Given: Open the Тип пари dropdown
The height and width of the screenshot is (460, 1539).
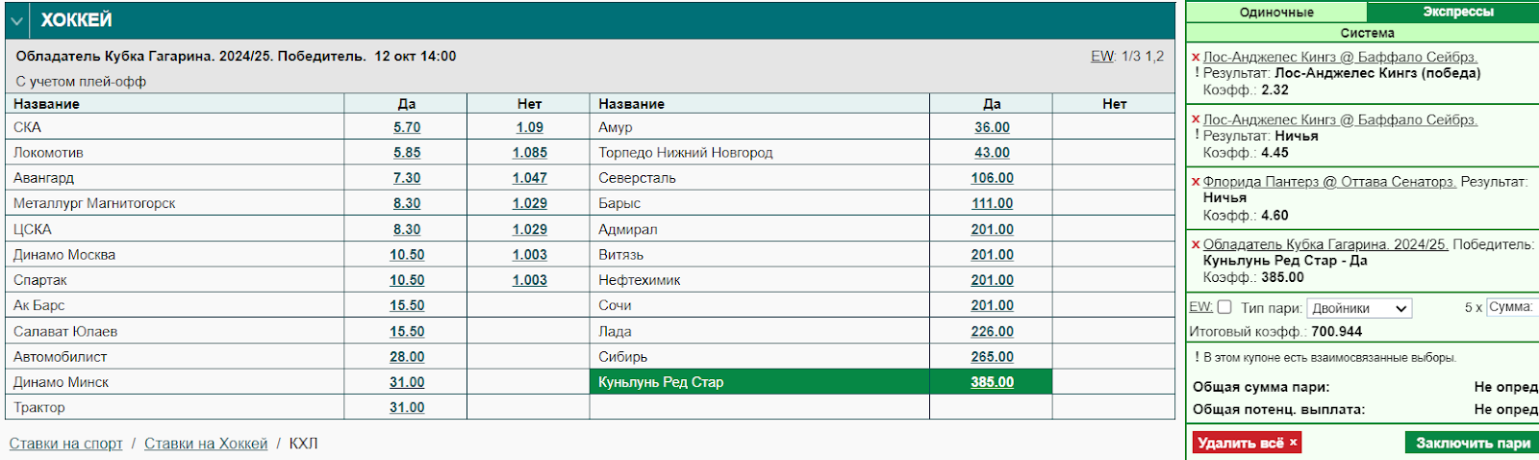Looking at the screenshot, I should pyautogui.click(x=1359, y=309).
